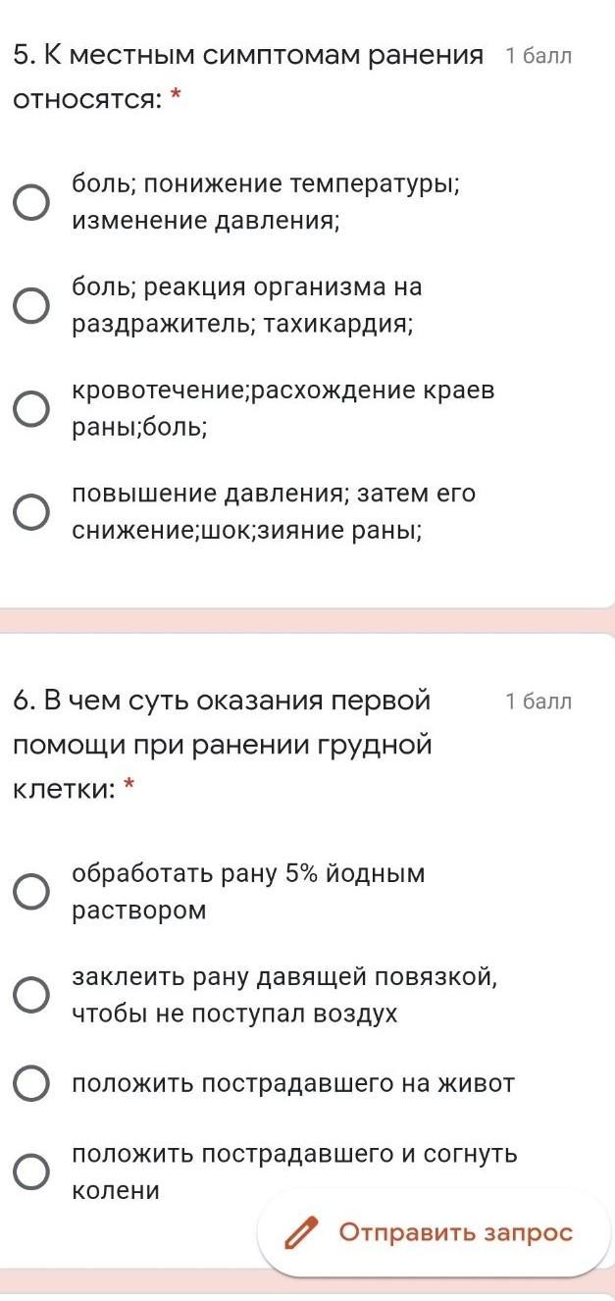This screenshot has width=615, height=1301.
Task: Click answer text 'положить пострадавшего и согнуть колени'
Action: (x=294, y=1171)
